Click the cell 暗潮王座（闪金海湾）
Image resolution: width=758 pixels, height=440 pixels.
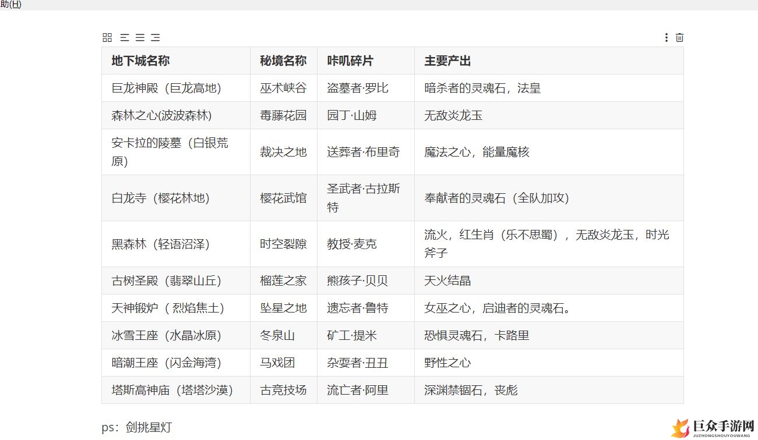(176, 363)
